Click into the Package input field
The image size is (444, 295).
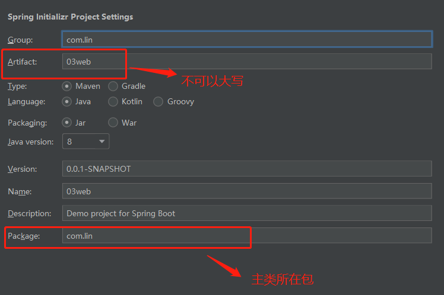pyautogui.click(x=247, y=235)
